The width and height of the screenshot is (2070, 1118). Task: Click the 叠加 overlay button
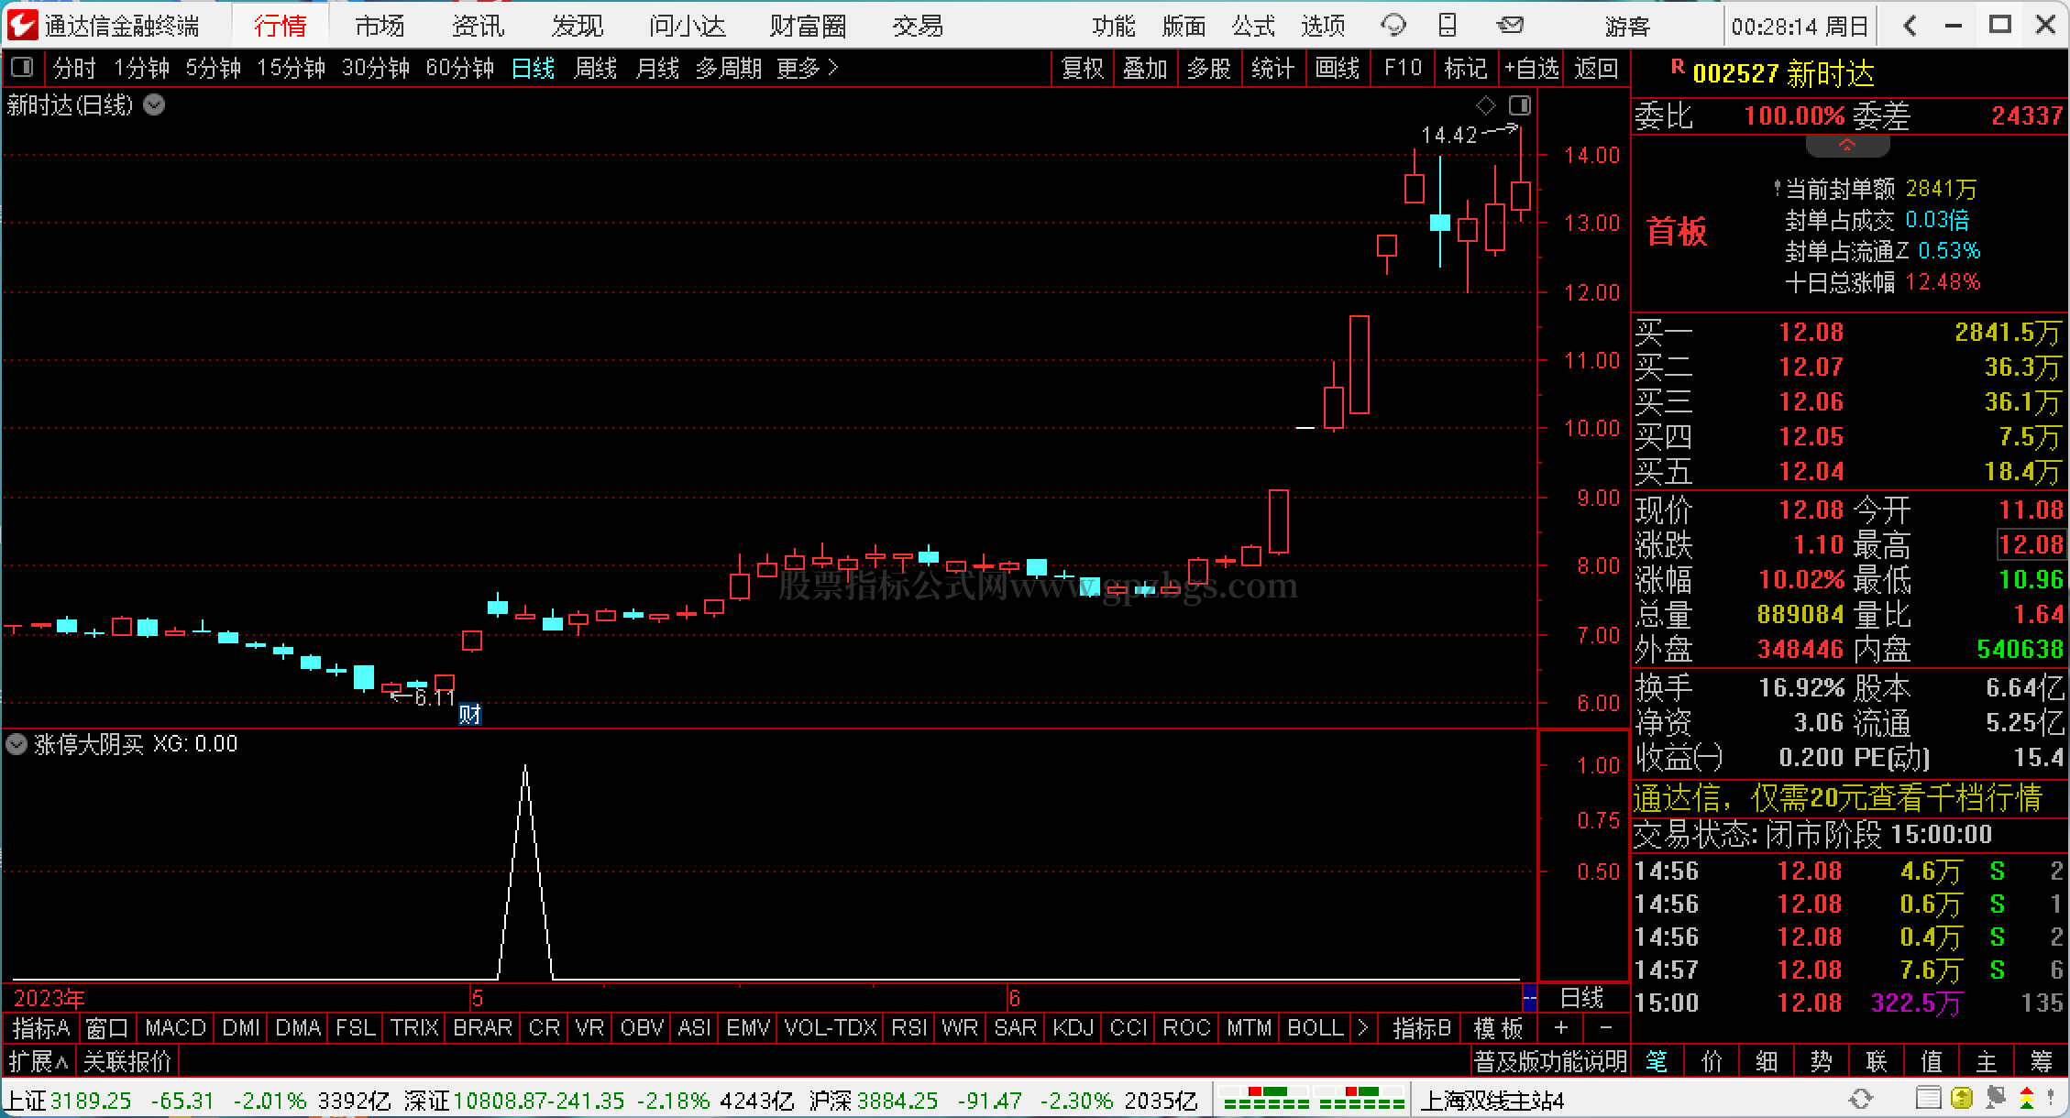coord(1145,68)
